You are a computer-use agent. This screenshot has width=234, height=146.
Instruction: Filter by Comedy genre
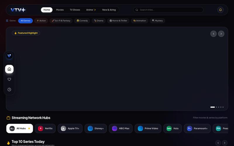coord(82,21)
